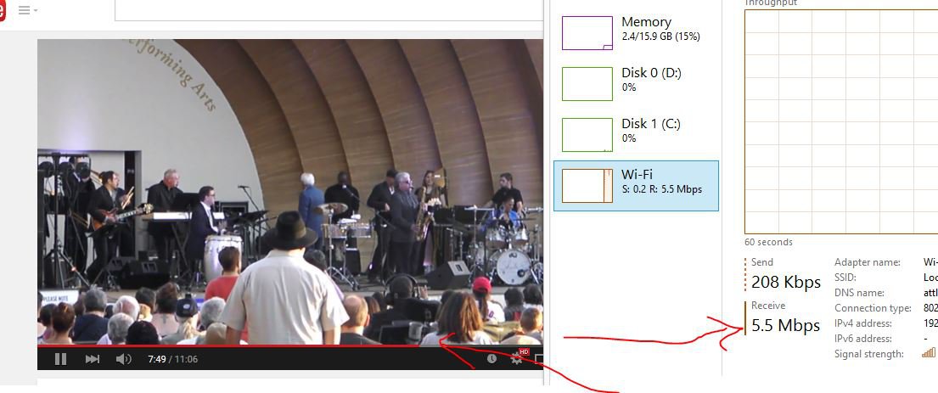Click the Watch Later clock icon
This screenshot has width=938, height=393.
(491, 358)
